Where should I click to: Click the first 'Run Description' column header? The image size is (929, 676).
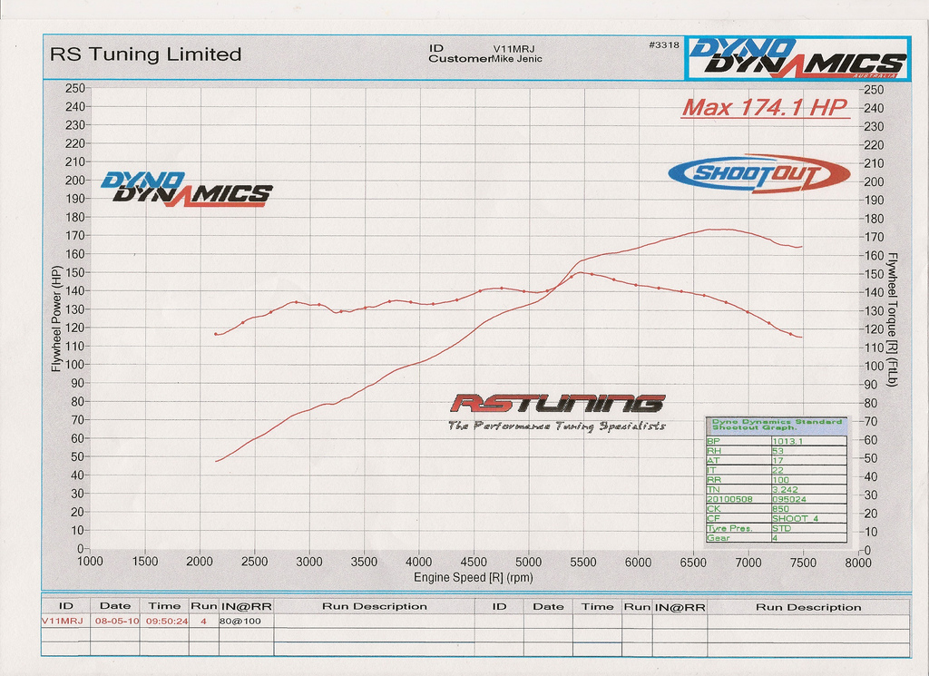(x=374, y=606)
